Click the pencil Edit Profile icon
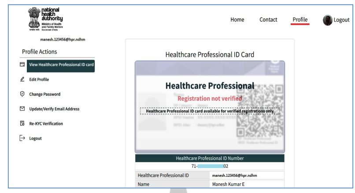The width and height of the screenshot is (355, 193). pyautogui.click(x=22, y=80)
